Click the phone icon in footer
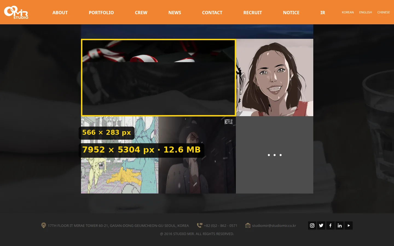Viewport: 394px width, 246px height. tap(200, 225)
